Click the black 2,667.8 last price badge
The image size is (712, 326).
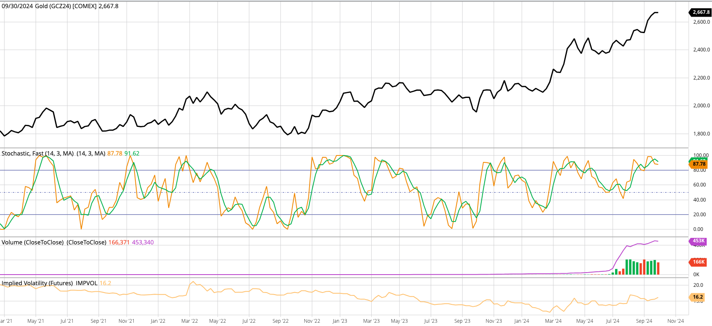pos(701,12)
